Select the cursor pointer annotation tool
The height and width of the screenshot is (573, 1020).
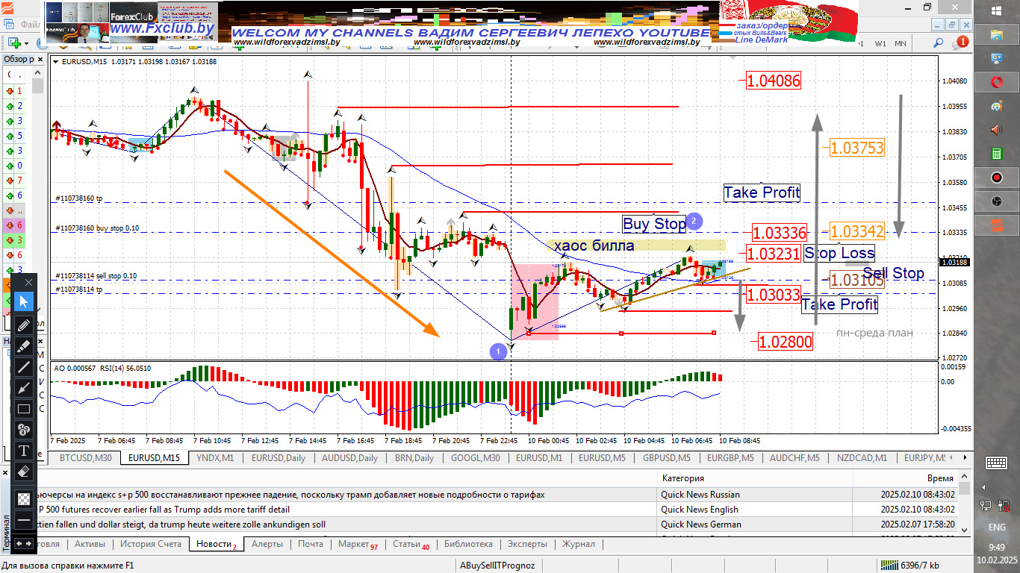[23, 301]
